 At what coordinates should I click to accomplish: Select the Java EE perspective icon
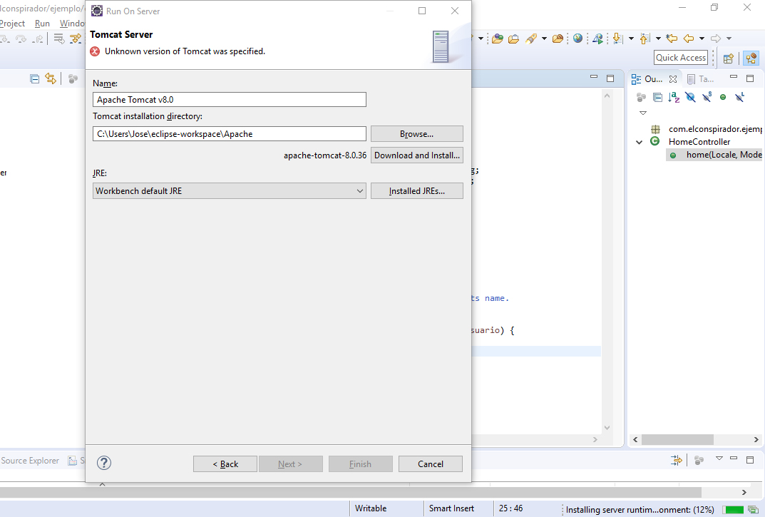point(751,58)
